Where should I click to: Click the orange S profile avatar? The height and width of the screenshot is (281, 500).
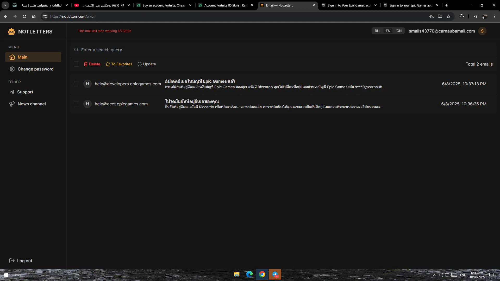(x=482, y=31)
